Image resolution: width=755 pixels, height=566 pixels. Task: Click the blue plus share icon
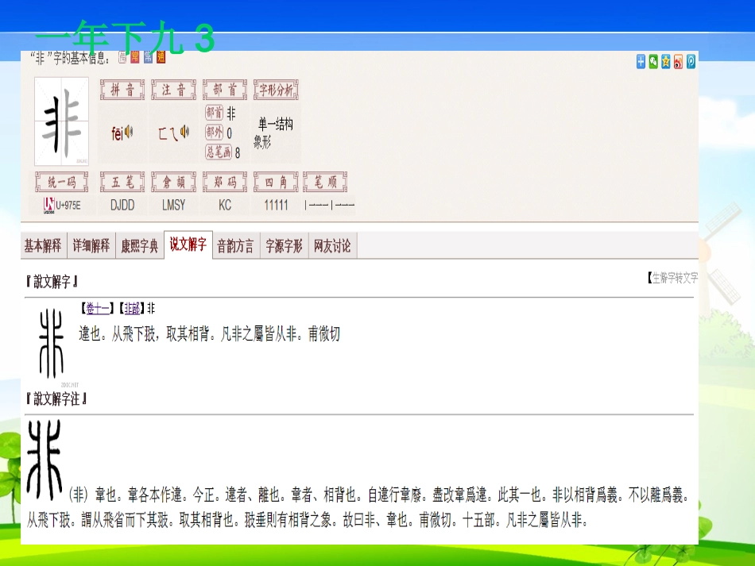(x=641, y=62)
